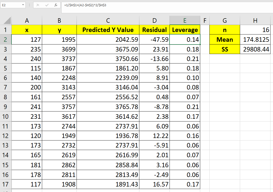Image resolution: width=273 pixels, height=192 pixels.
Task: Select cell with n value 16
Action: 255,30
